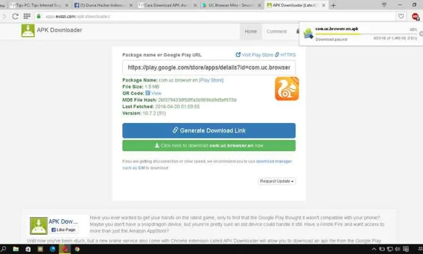This screenshot has height=254, width=423.
Task: Click the APK Downloader logo icon
Action: coord(28,30)
